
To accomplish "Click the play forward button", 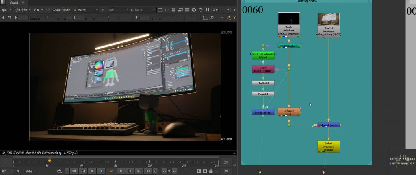I will click(121, 171).
